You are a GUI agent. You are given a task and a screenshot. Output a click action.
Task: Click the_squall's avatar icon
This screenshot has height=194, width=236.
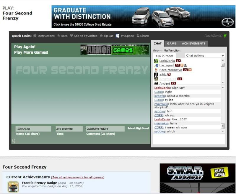coord(156,65)
